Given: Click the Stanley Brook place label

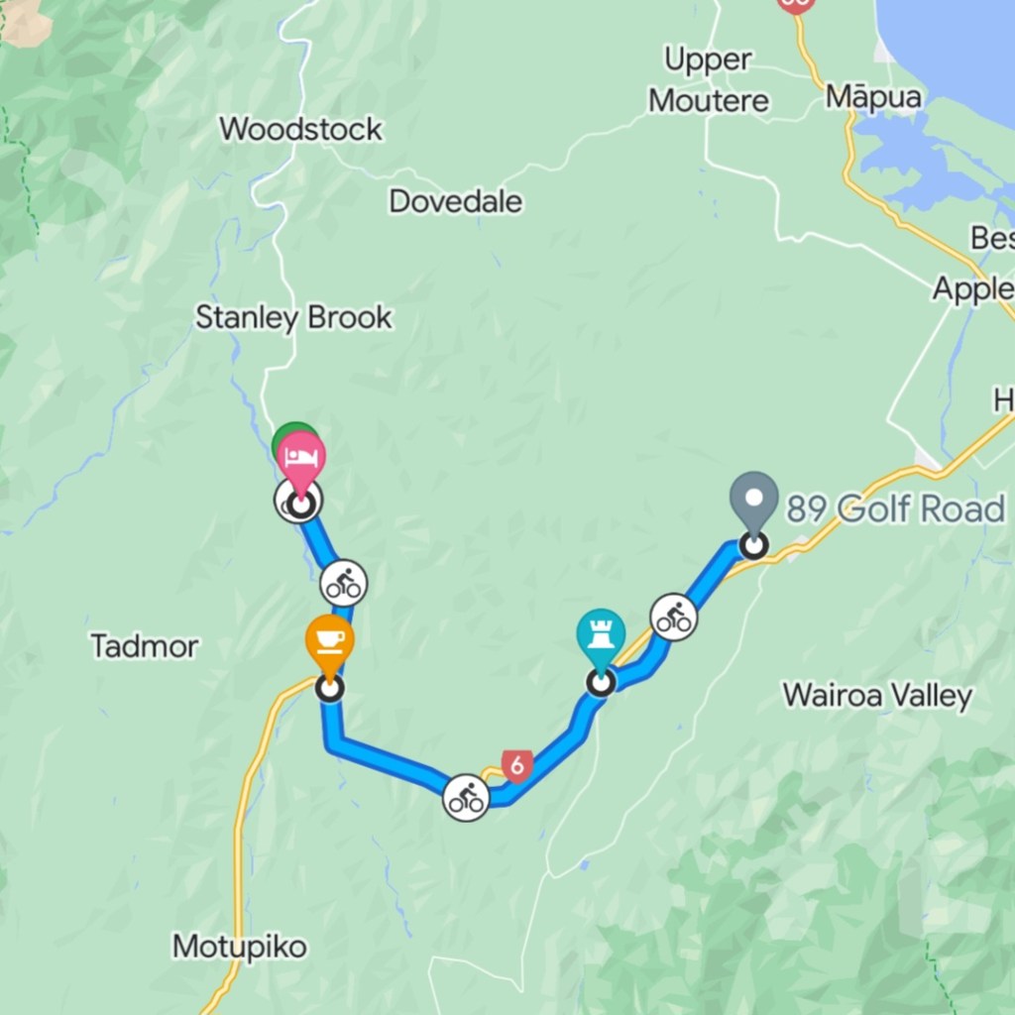Looking at the screenshot, I should pyautogui.click(x=293, y=317).
